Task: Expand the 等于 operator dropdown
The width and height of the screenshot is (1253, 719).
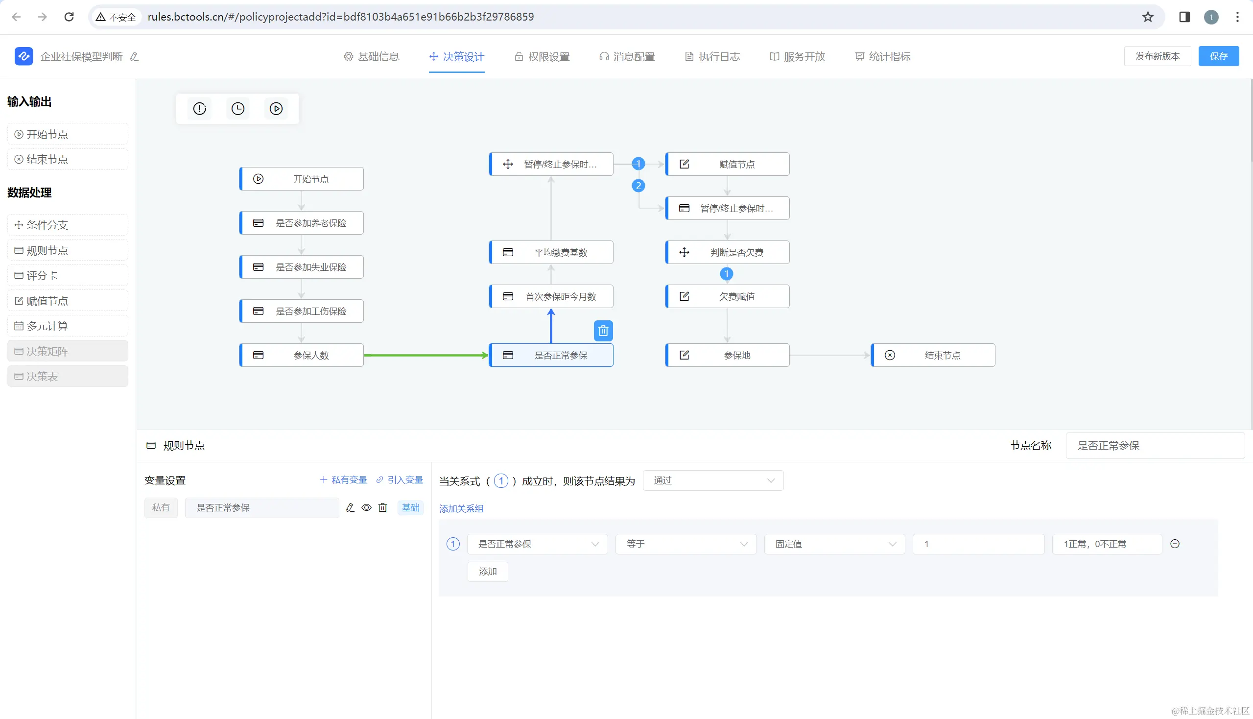Action: click(685, 544)
